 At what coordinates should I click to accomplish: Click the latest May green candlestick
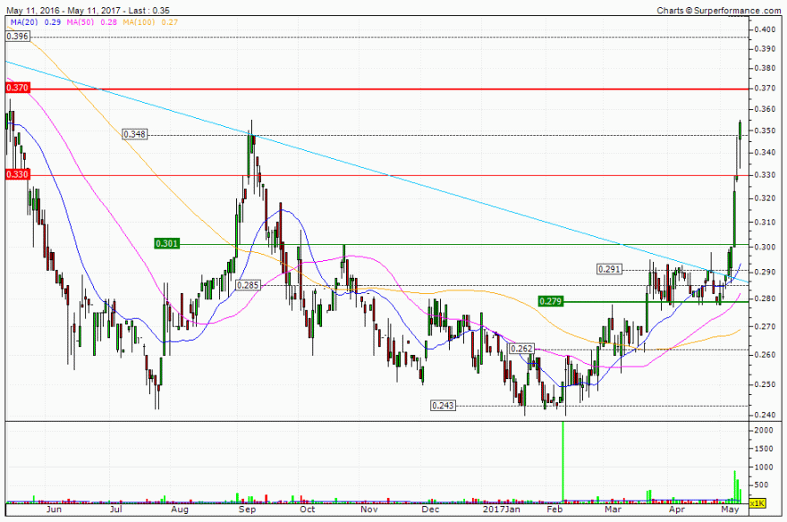pyautogui.click(x=740, y=130)
